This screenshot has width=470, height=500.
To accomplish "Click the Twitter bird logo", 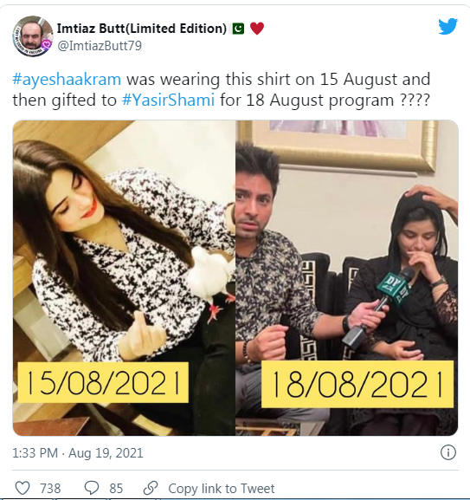I will coord(447,27).
